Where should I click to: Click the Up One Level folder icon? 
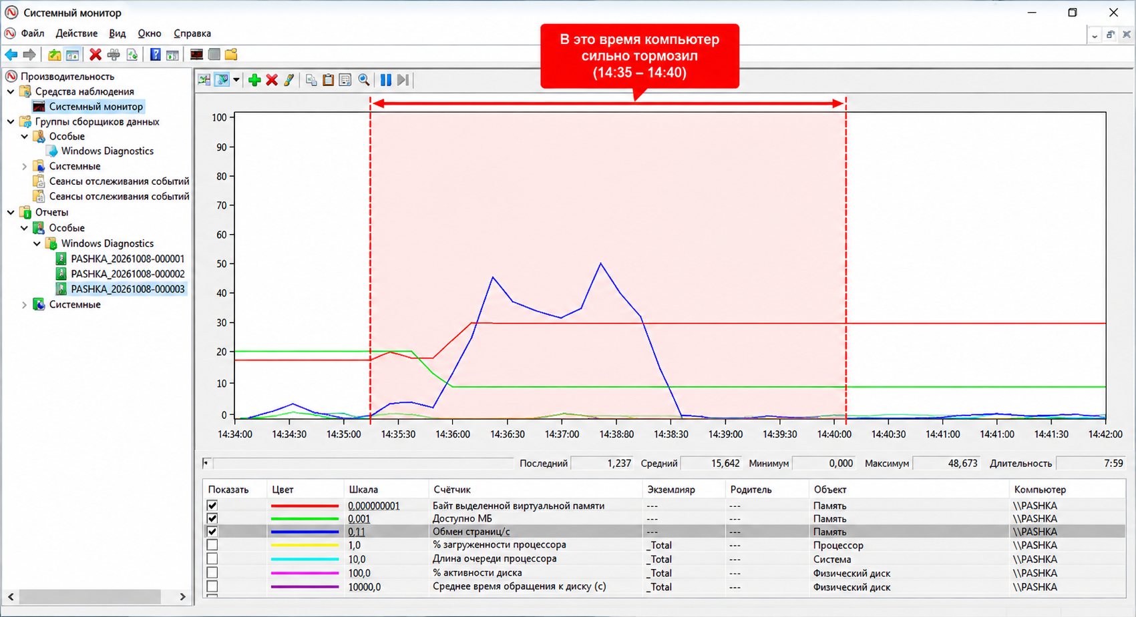55,55
